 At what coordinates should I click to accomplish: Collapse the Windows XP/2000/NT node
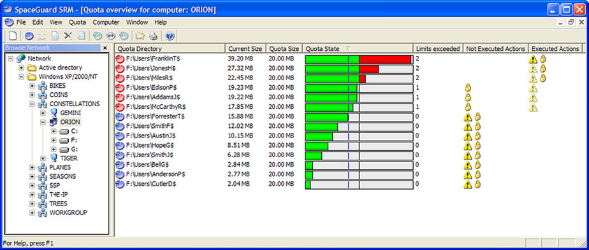coord(22,77)
